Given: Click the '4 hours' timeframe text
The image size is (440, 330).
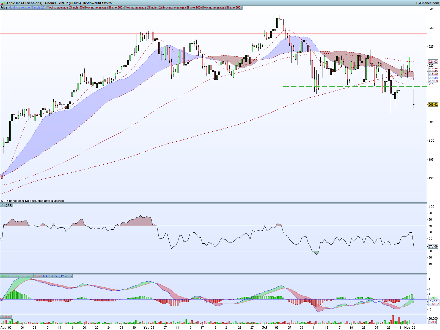Looking at the screenshot, I should click(51, 3).
